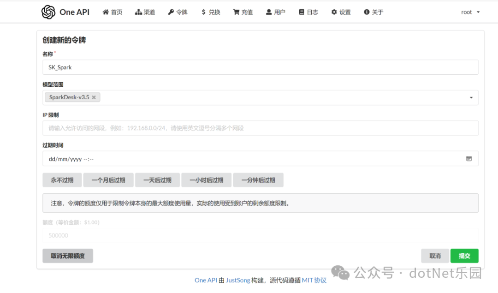Open the One API footer link
This screenshot has width=498, height=293.
206,280
